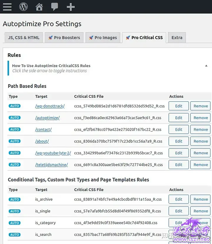Click AUTO badge in /wp-donottrack/ row

[14, 106]
